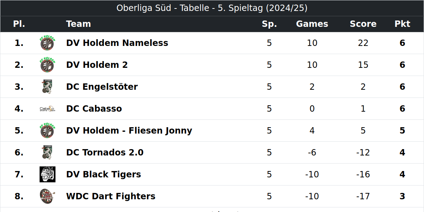Click the Oberliga Süd Tabelle title bar

pyautogui.click(x=212, y=8)
